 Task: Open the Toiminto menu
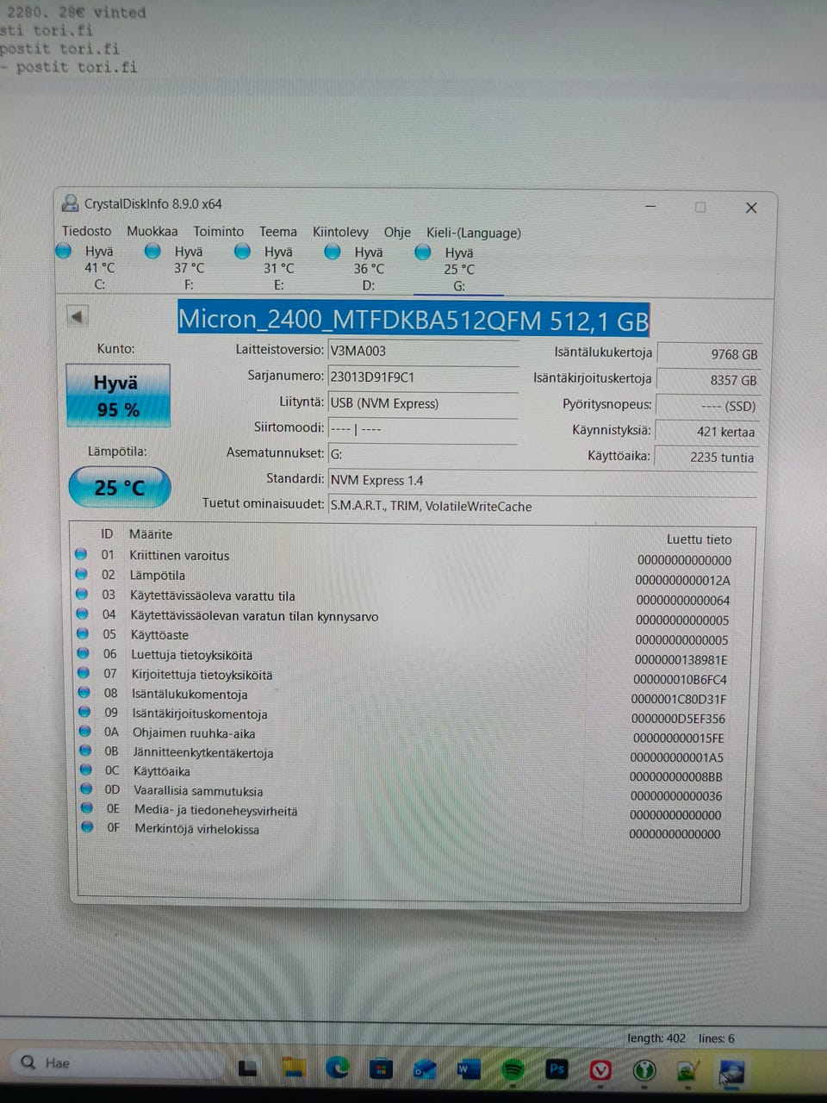tap(218, 231)
